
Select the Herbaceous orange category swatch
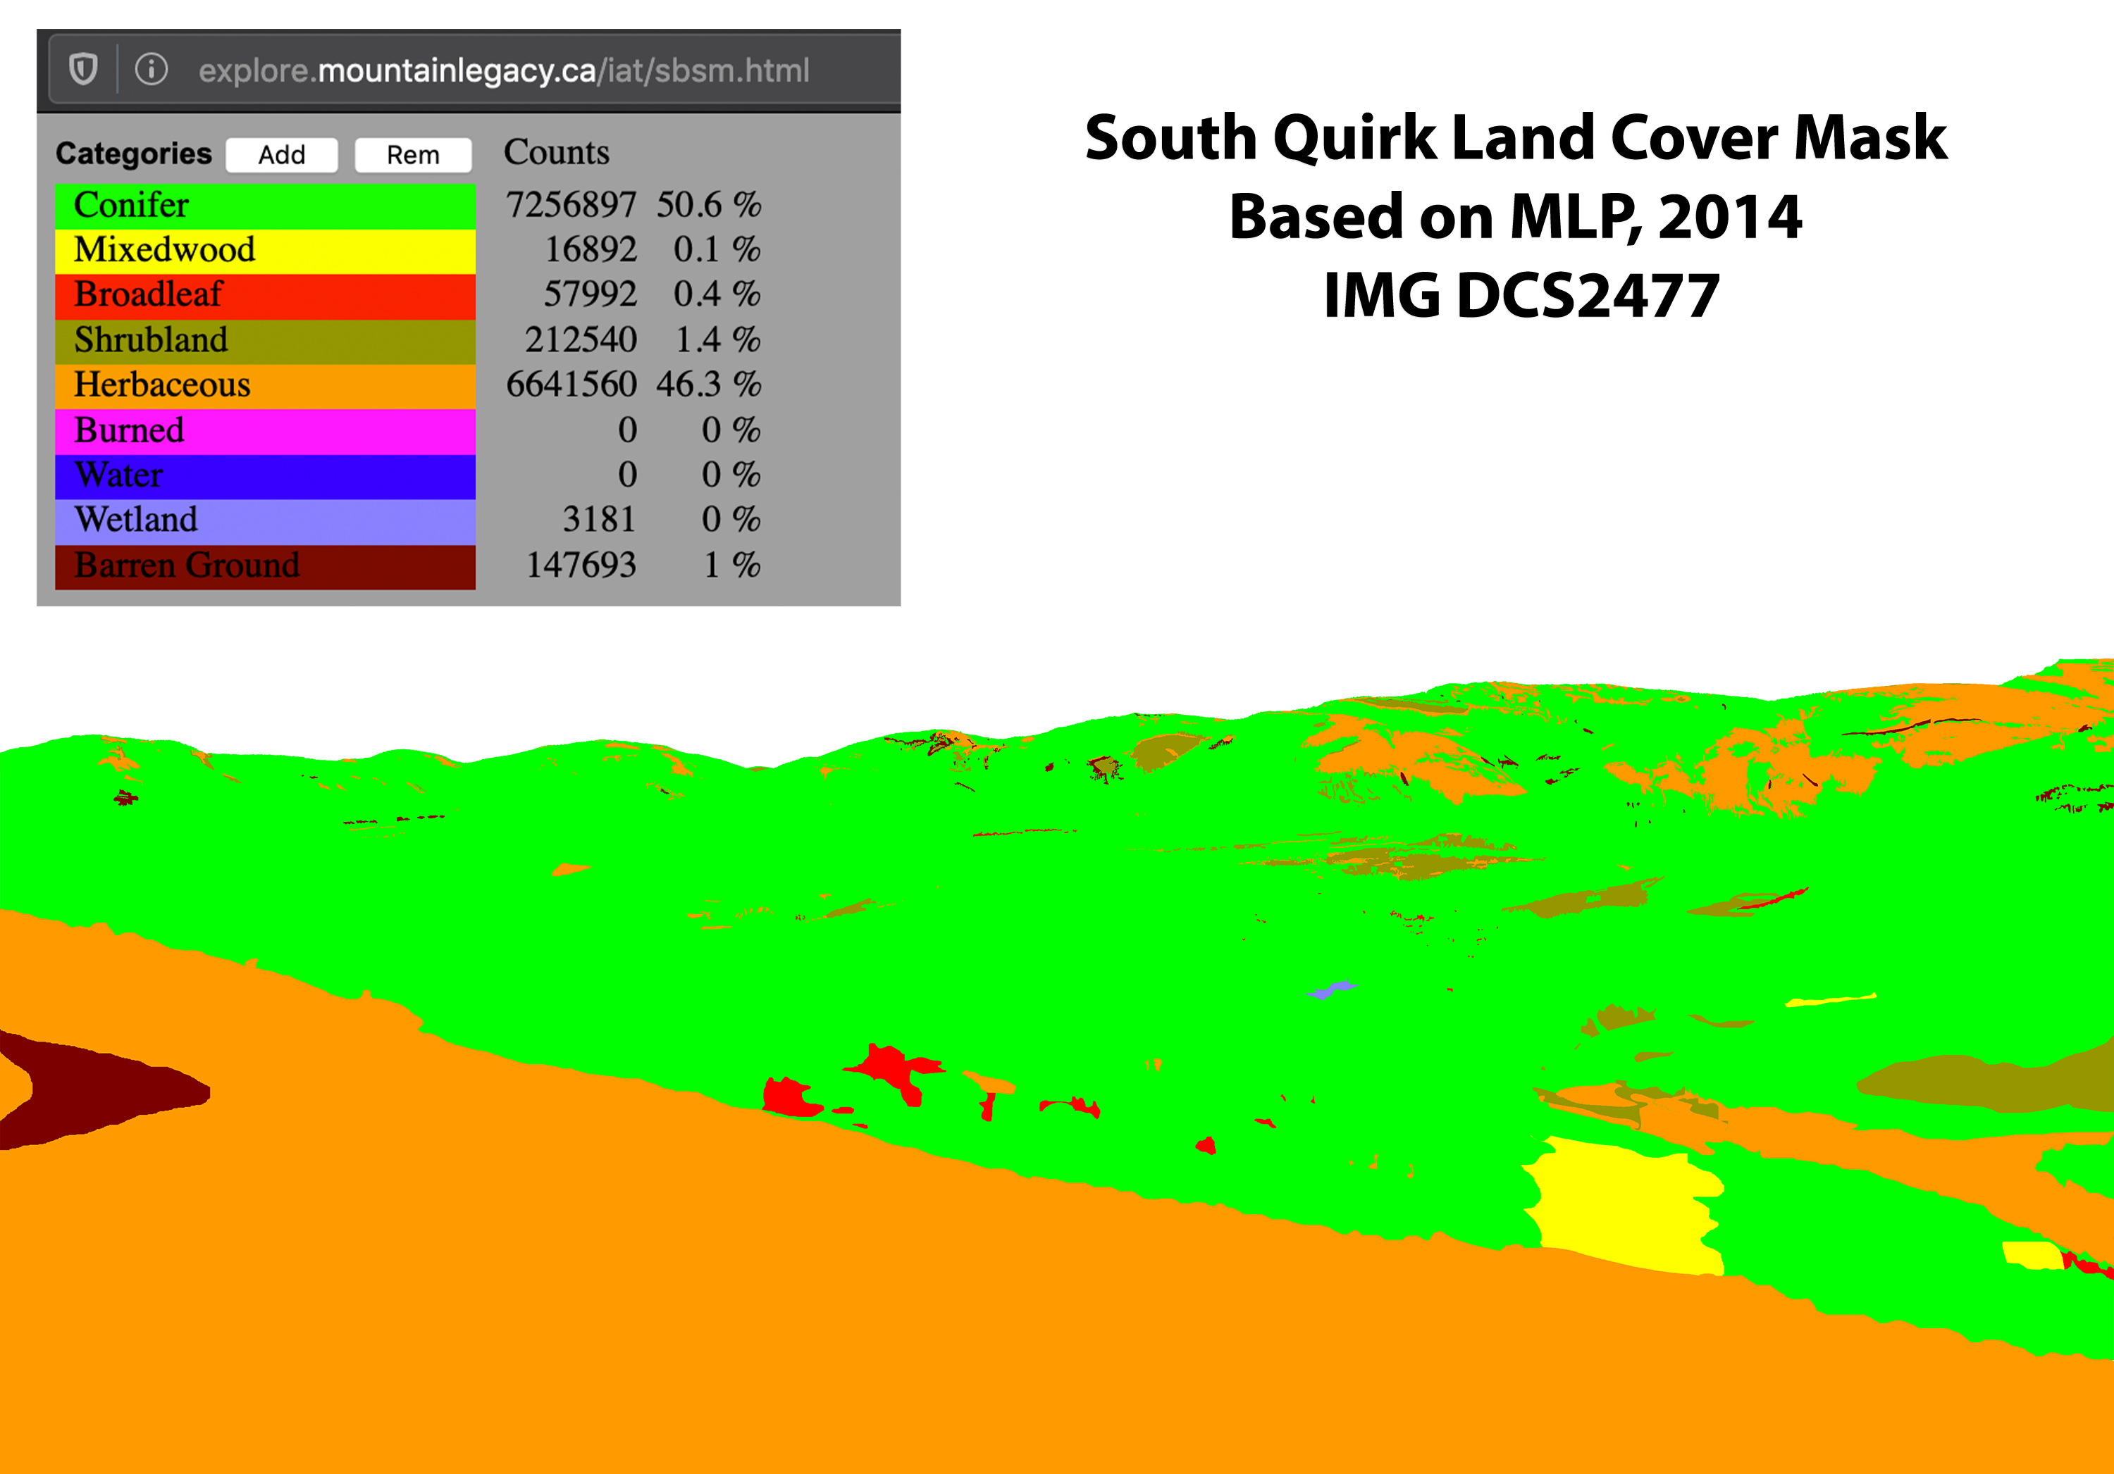[x=265, y=385]
